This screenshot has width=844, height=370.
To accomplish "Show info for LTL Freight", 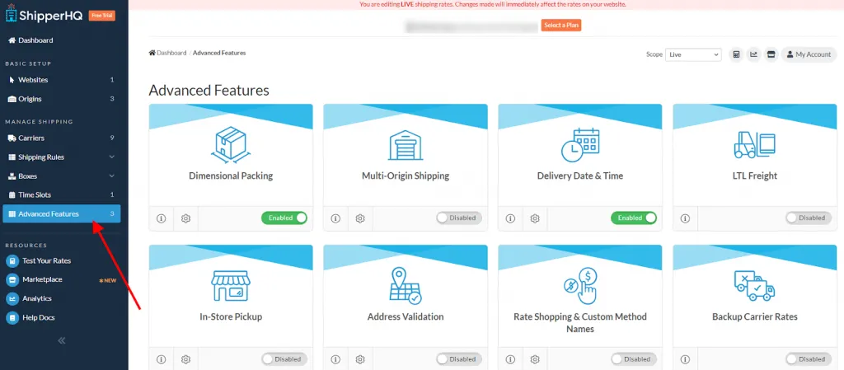I will (x=685, y=218).
